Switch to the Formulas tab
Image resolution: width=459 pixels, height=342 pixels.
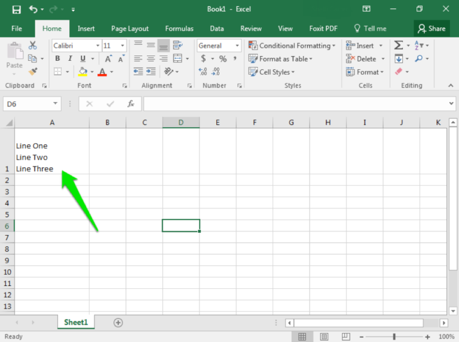click(179, 29)
